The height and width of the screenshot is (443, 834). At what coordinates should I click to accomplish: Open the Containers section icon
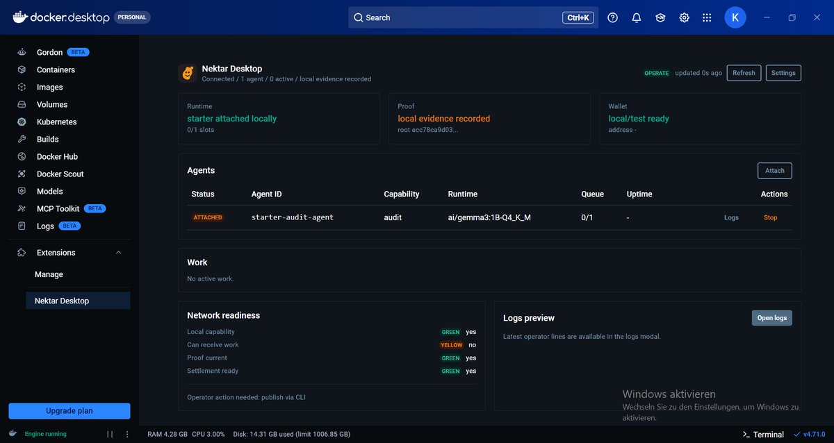tap(22, 69)
